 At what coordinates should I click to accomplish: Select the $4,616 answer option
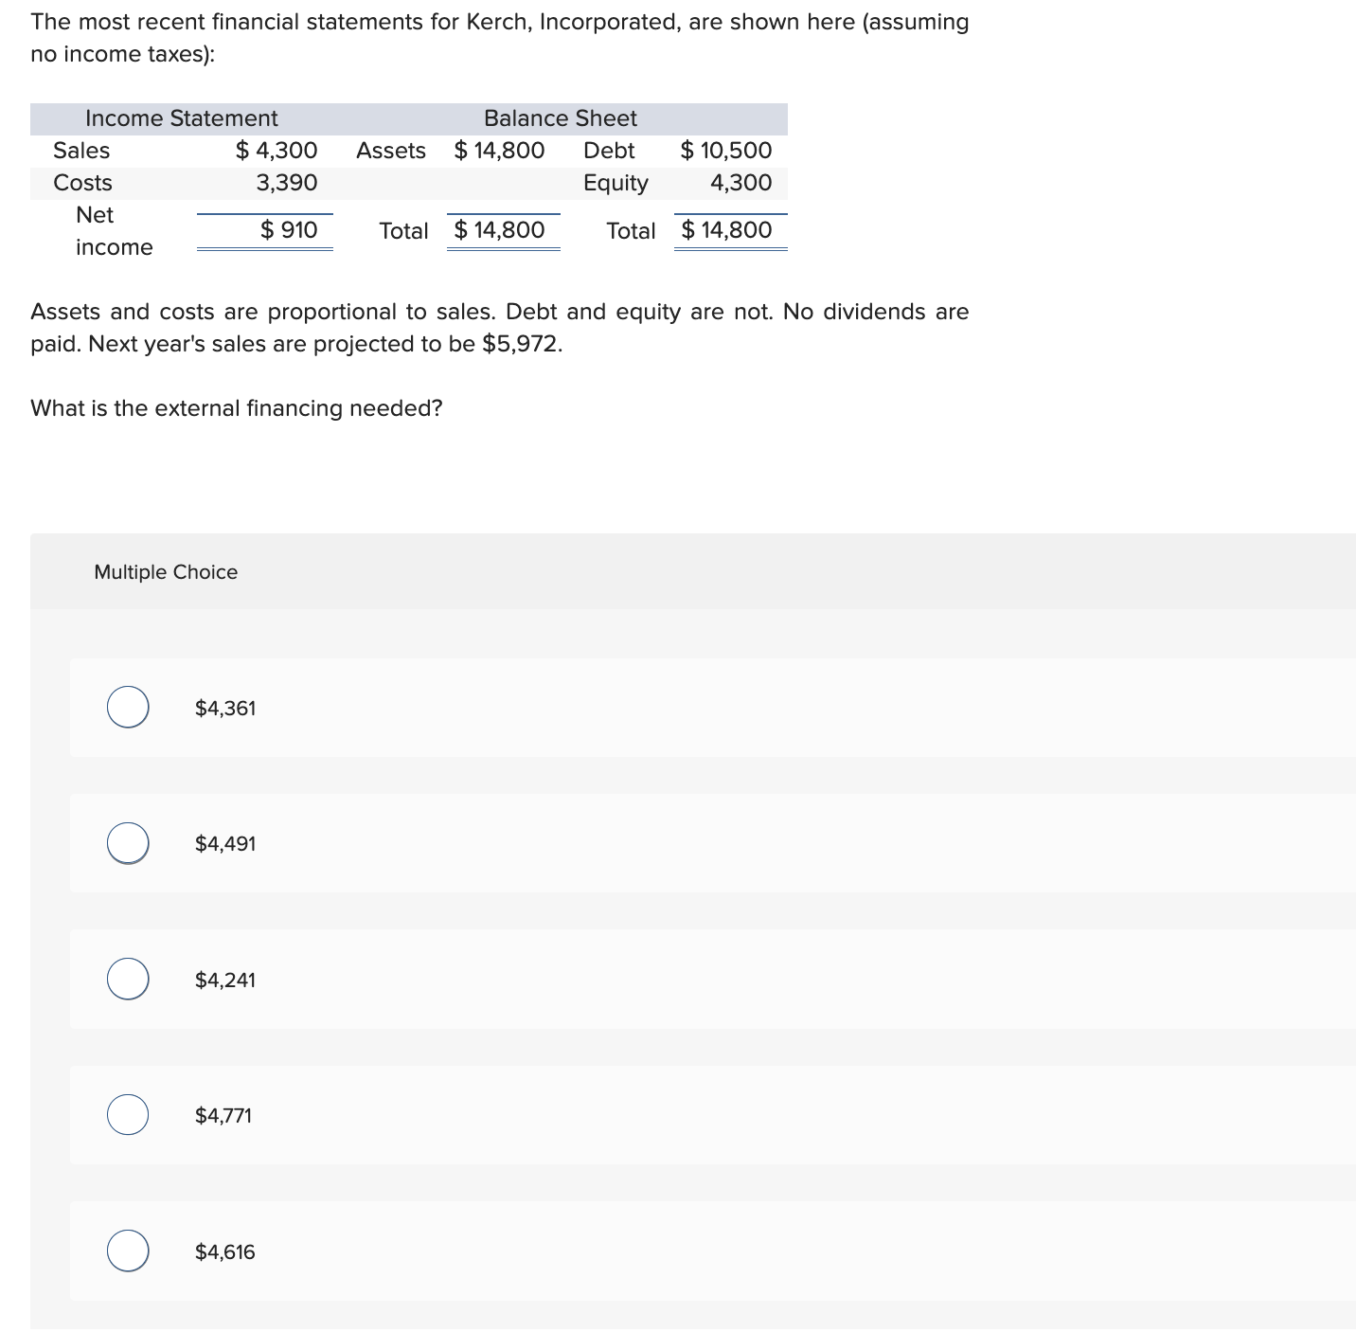128,1251
